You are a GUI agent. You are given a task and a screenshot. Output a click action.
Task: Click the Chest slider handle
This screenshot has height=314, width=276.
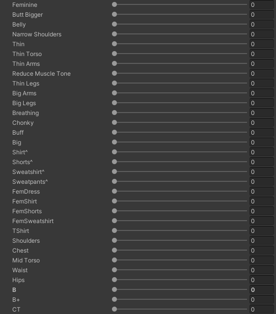click(114, 250)
